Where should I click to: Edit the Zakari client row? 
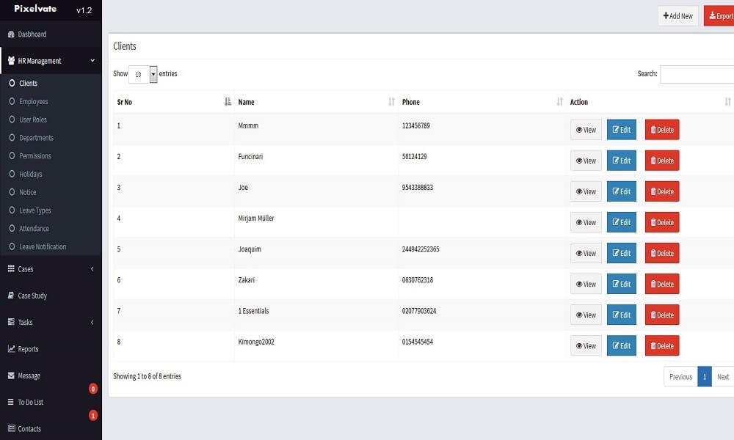pos(621,284)
